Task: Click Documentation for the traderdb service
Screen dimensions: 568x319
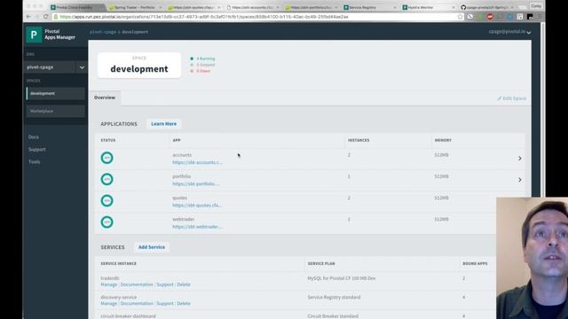Action: coord(137,284)
